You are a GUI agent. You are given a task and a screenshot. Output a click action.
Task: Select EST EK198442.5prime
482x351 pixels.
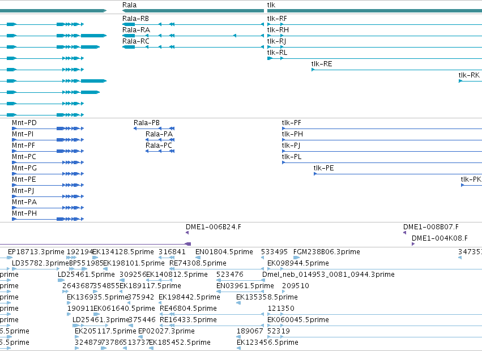coord(160,303)
